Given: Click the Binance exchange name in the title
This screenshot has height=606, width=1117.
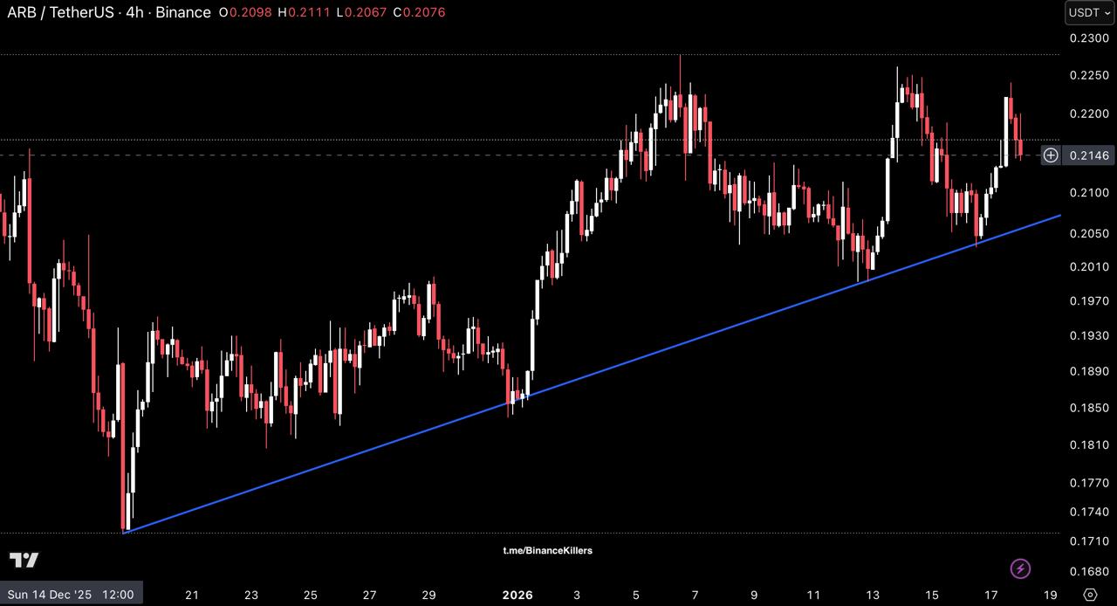Looking at the screenshot, I should click(x=183, y=12).
